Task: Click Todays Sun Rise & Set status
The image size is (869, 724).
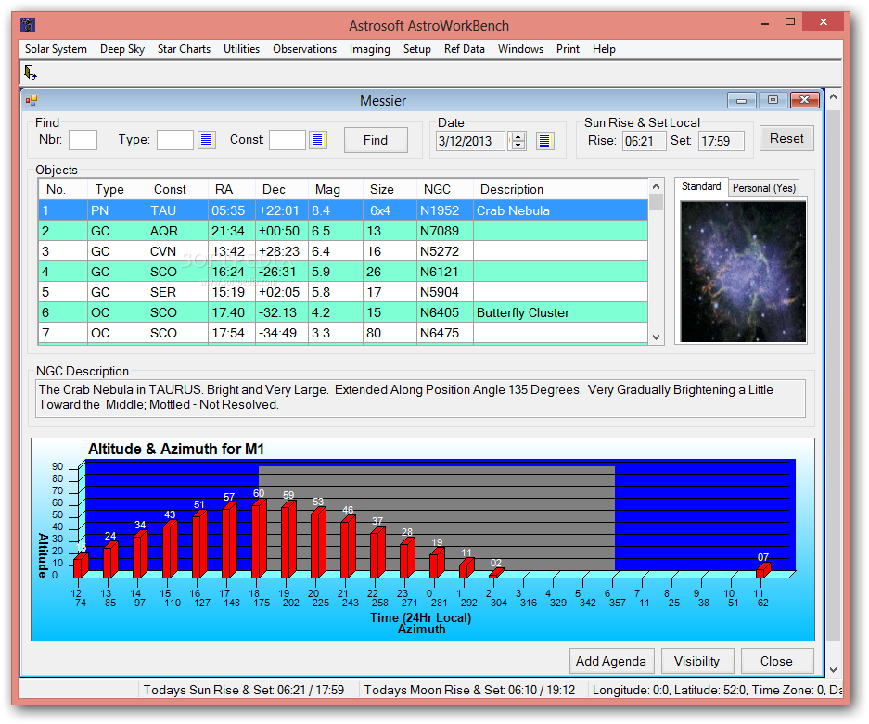Action: coord(244,690)
